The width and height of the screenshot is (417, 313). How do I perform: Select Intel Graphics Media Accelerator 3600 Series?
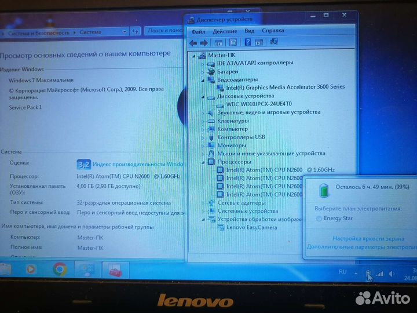285,87
